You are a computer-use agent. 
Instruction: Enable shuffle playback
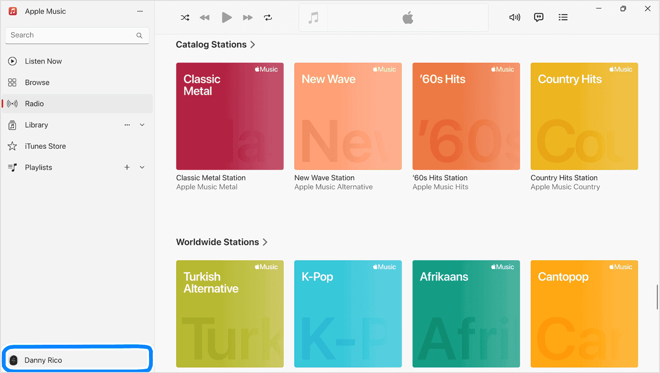[x=185, y=17]
